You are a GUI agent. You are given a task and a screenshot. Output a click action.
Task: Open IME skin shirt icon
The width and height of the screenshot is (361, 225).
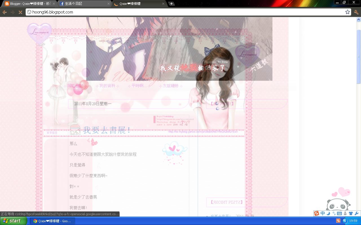coord(351,213)
